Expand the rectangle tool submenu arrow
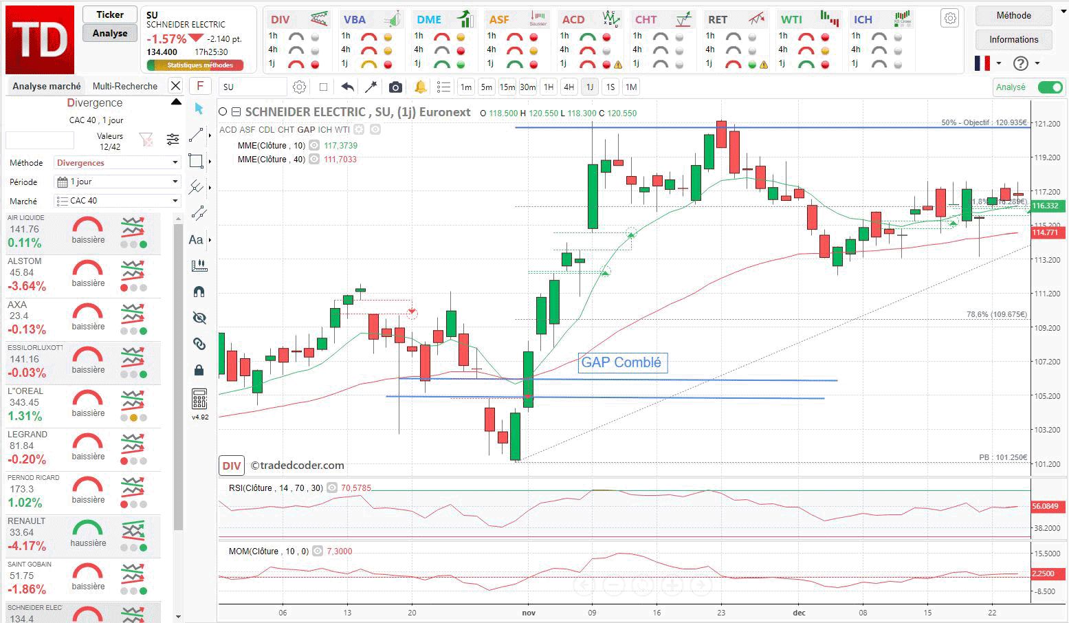The width and height of the screenshot is (1069, 623). click(x=210, y=162)
